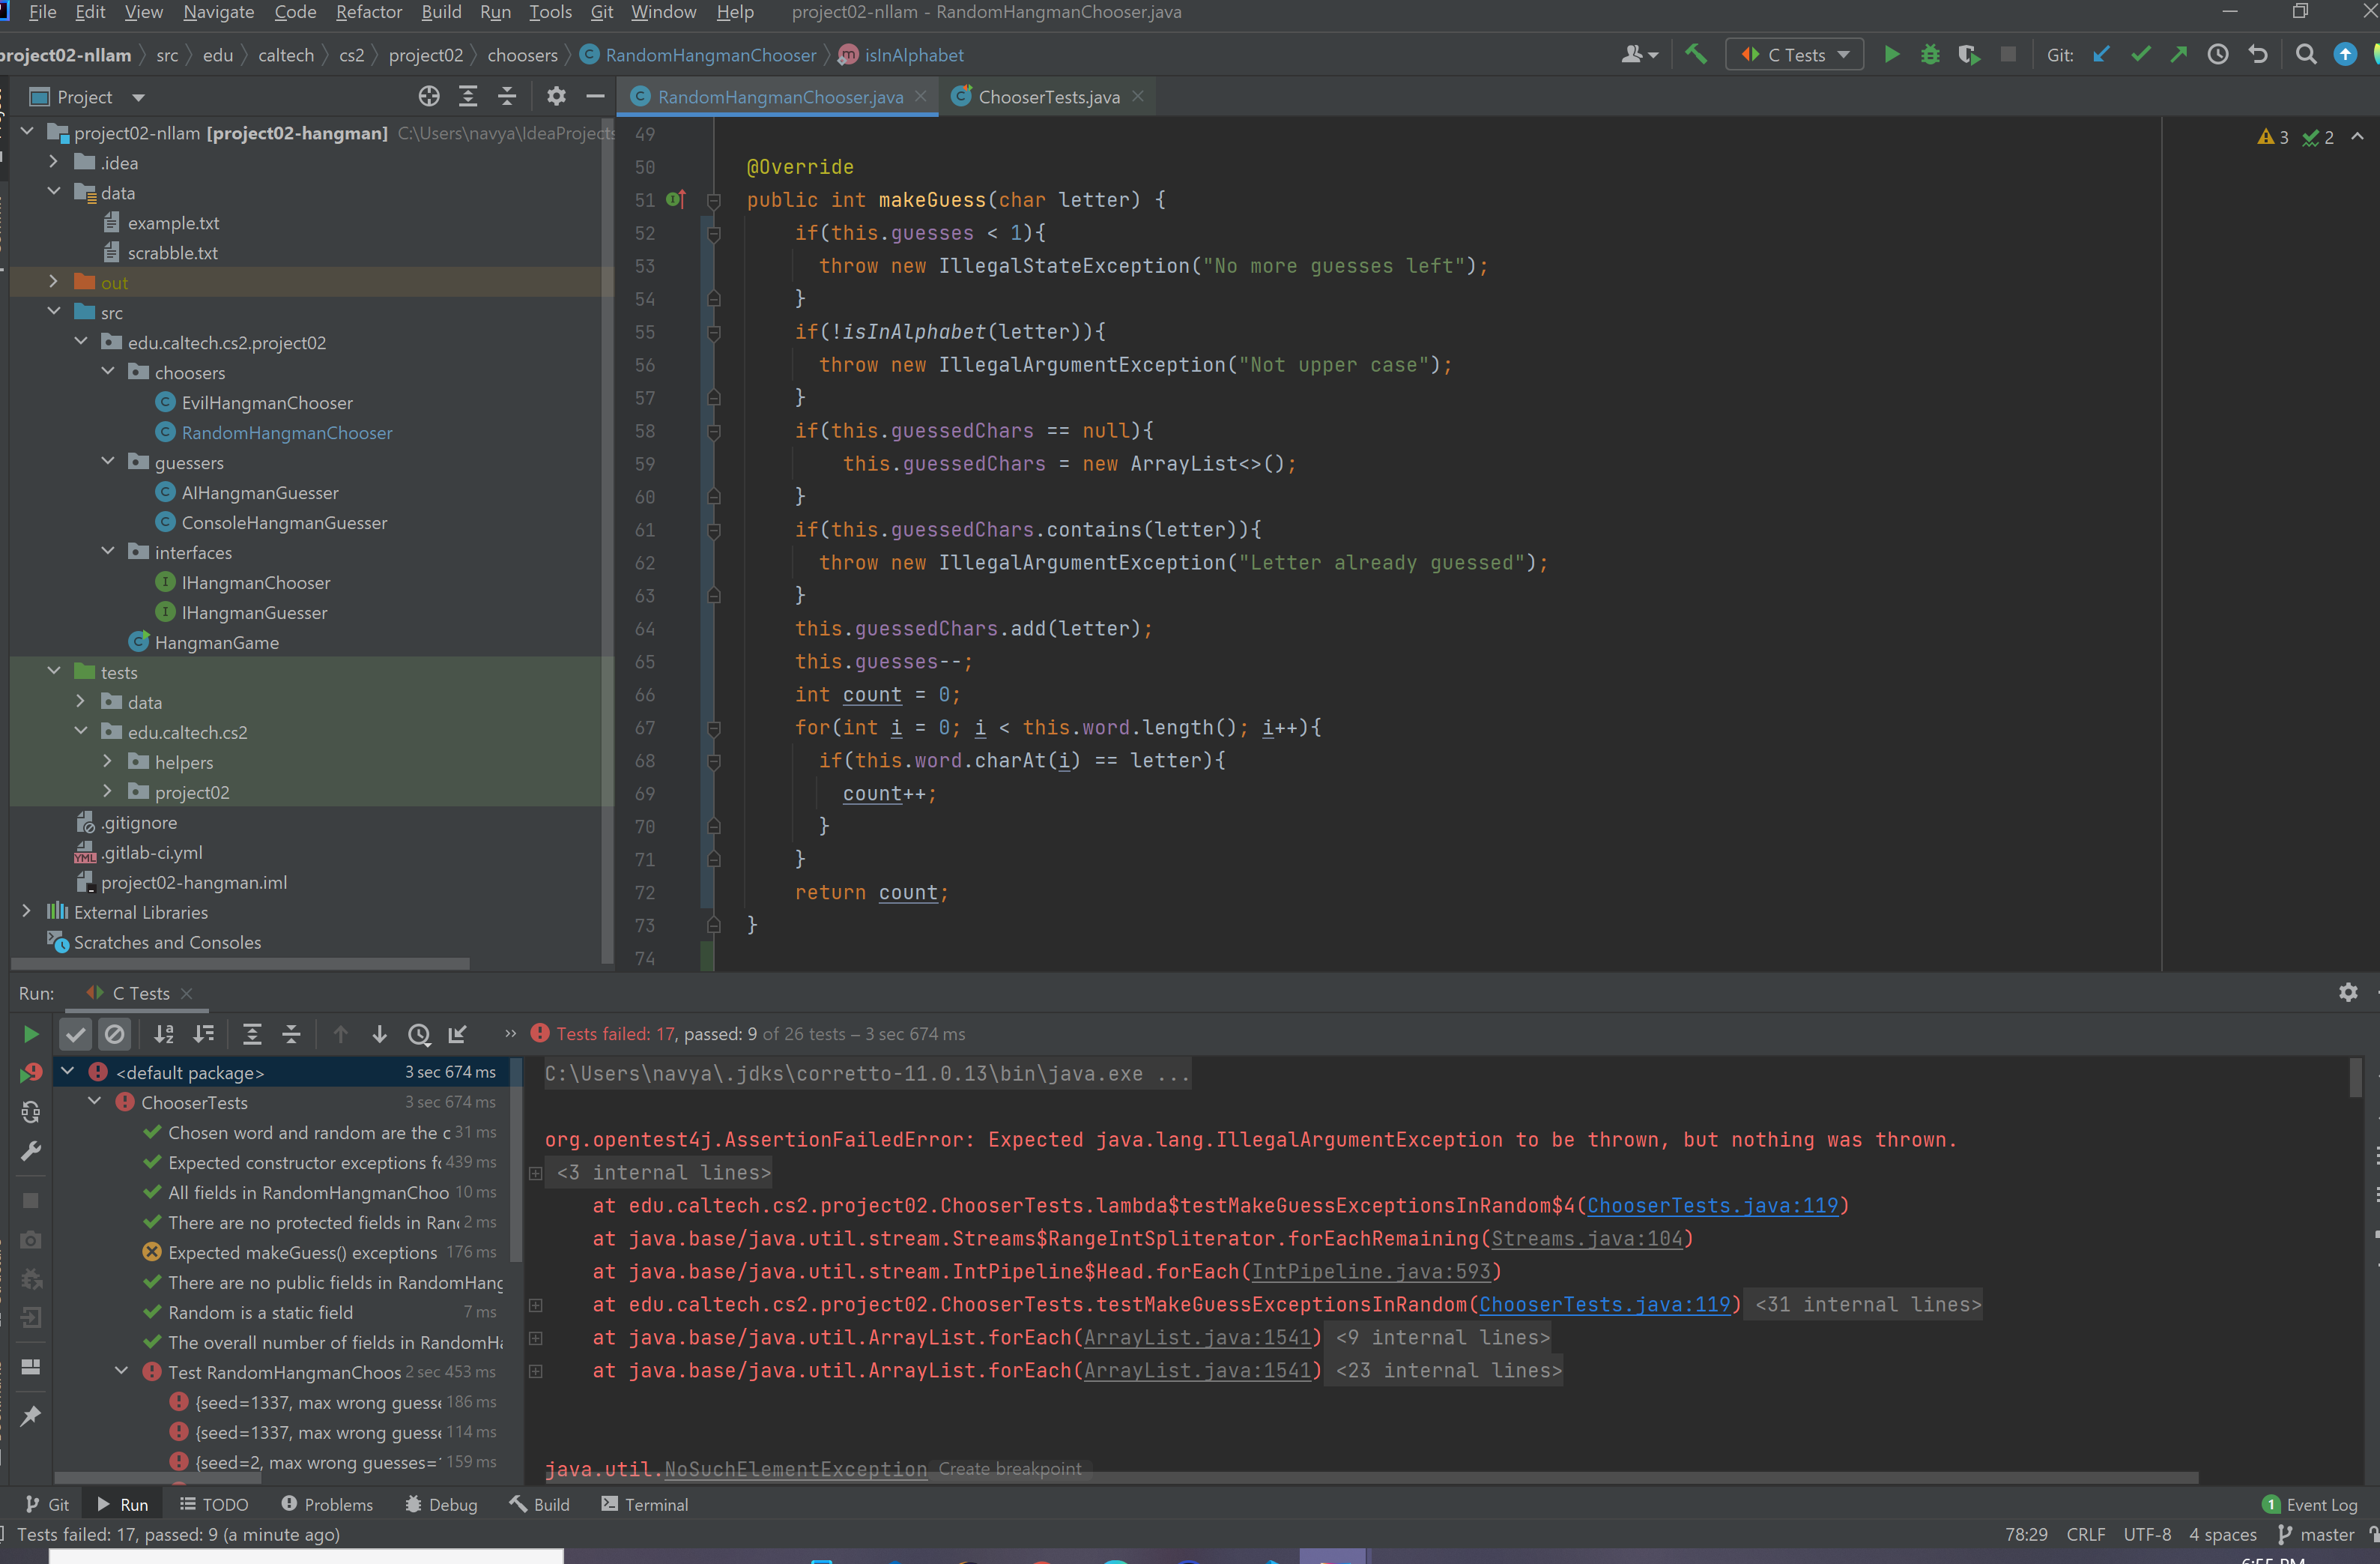This screenshot has height=1564, width=2380.
Task: Click the override gutter marker on line 51
Action: click(x=676, y=199)
